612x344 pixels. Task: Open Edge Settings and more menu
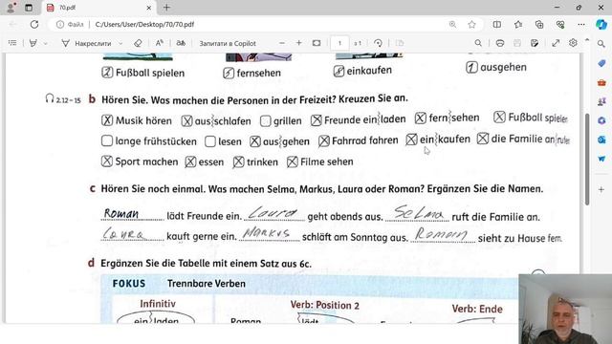pos(581,24)
